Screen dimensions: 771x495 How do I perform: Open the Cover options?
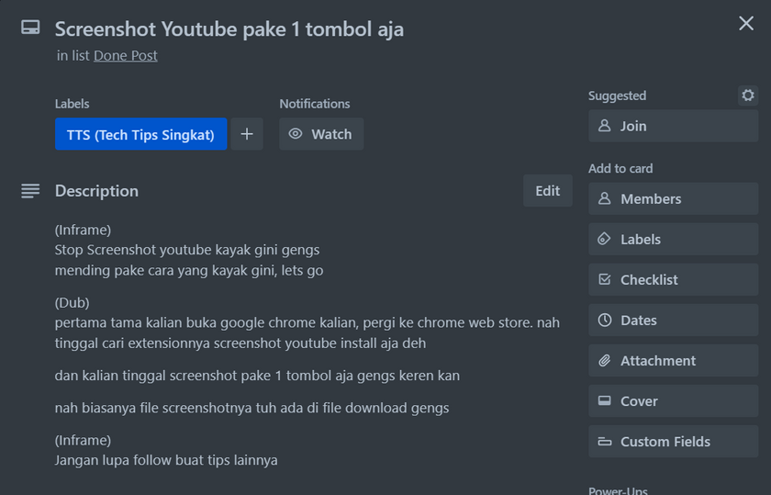pos(673,400)
